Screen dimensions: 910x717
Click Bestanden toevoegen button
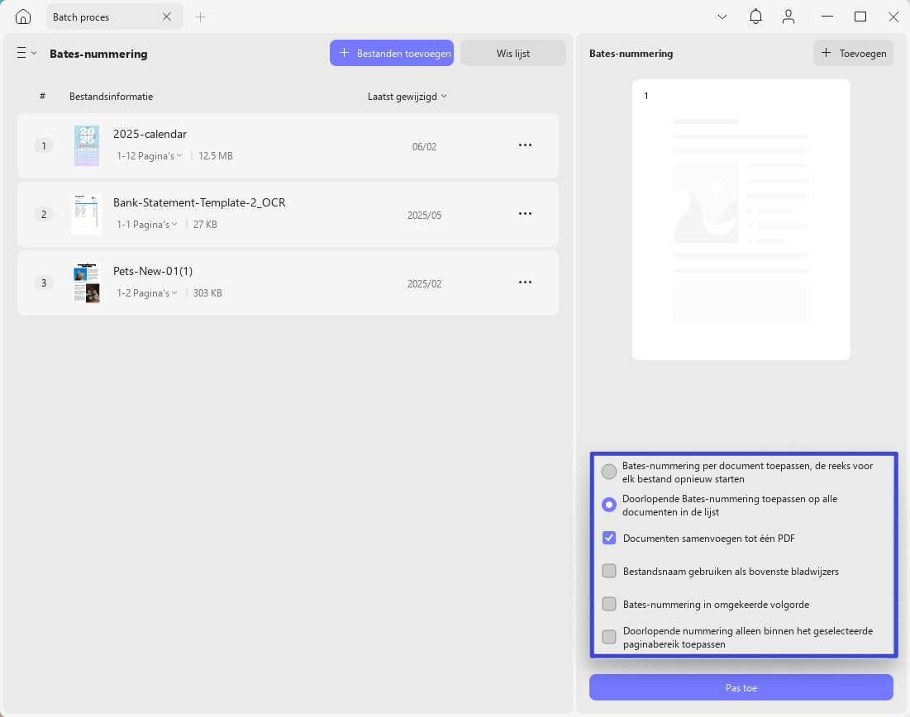point(392,53)
